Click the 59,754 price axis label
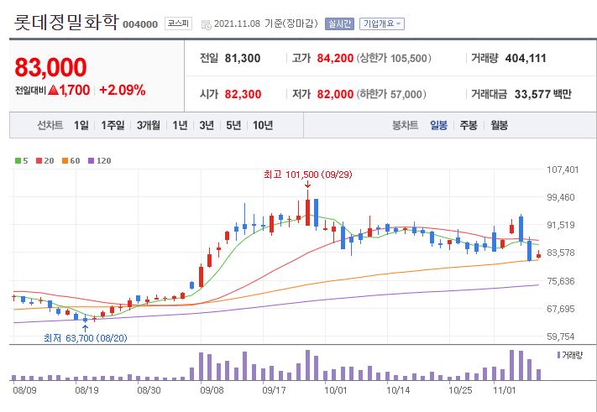 (560, 336)
